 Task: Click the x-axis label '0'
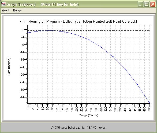pos(28,107)
